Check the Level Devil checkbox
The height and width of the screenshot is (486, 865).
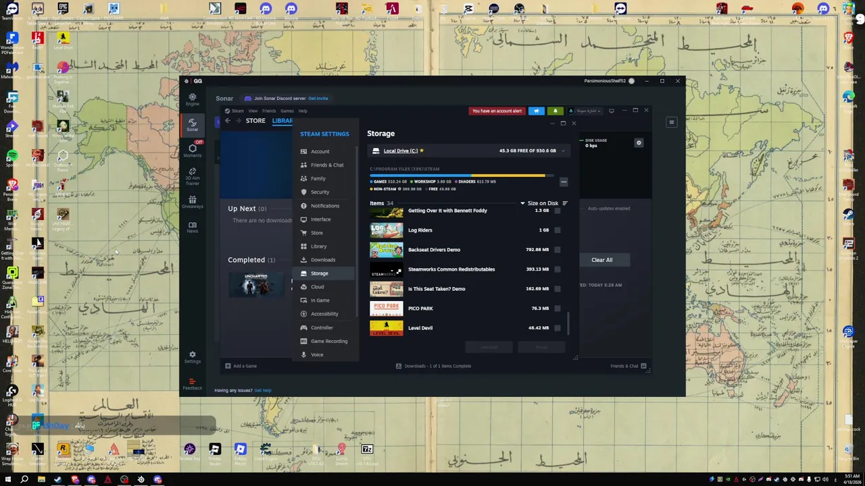click(x=557, y=328)
